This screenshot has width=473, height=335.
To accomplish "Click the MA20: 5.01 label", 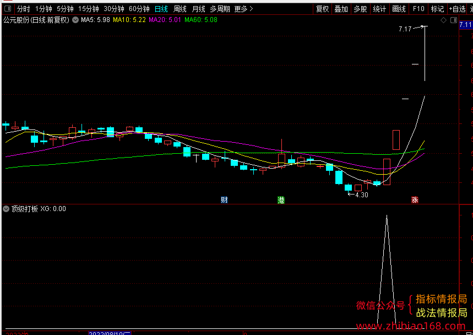I will 165,20.
